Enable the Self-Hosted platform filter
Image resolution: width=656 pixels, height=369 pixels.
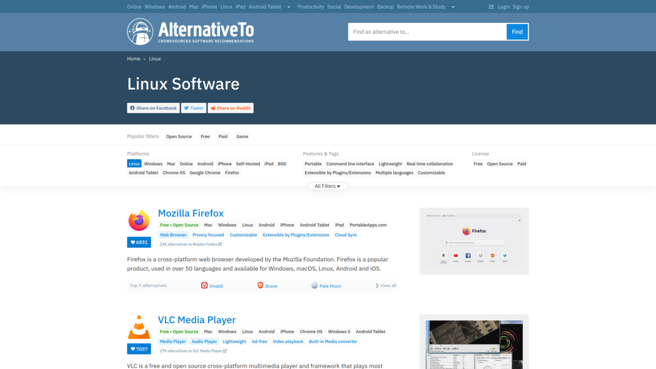tap(248, 164)
